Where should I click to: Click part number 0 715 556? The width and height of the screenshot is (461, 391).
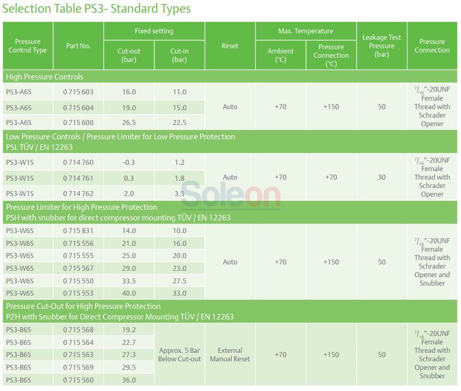coord(78,243)
